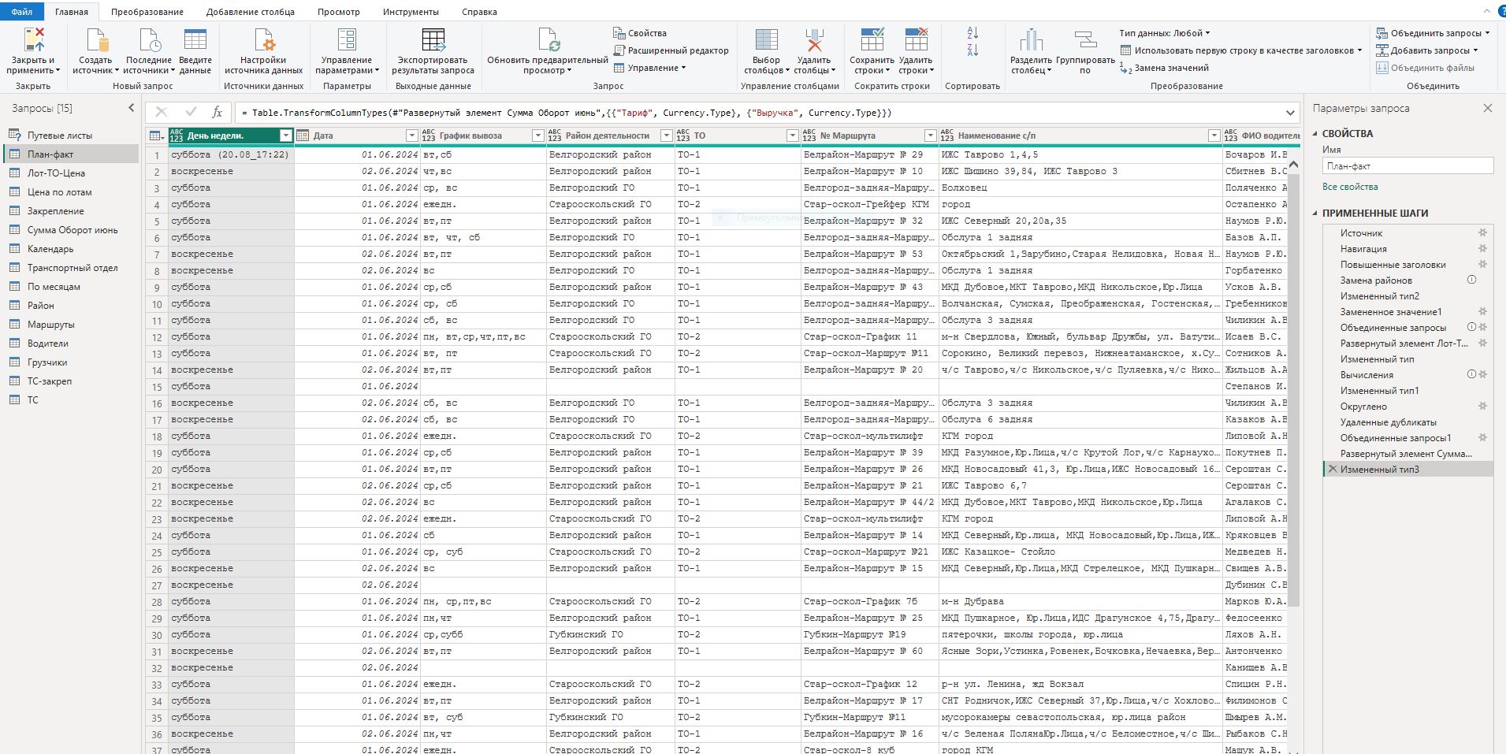Select the Сумма Оборот июнь query
The height and width of the screenshot is (754, 1506).
tap(73, 230)
